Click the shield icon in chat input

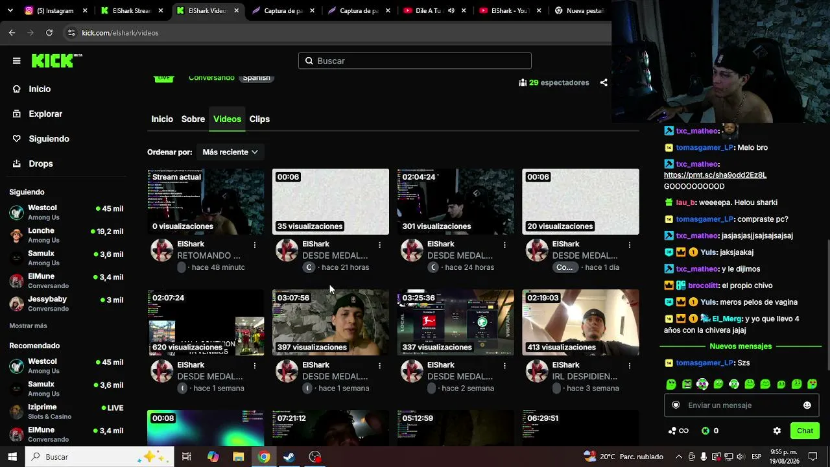pos(676,405)
